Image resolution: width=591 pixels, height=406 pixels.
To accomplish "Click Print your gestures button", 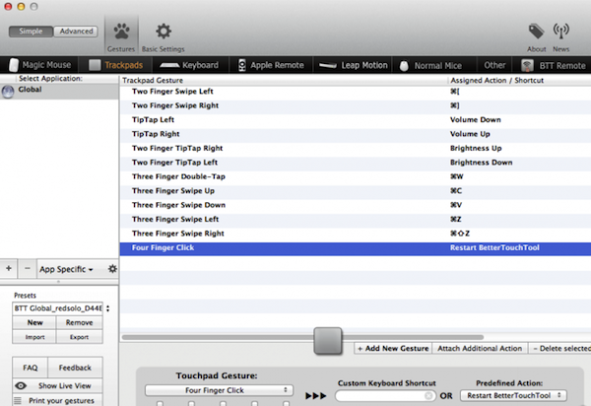I will [x=57, y=400].
